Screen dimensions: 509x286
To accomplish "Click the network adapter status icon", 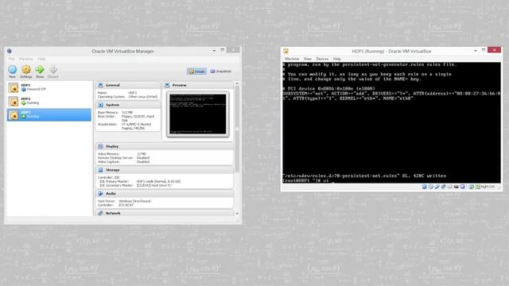I will click(x=444, y=187).
